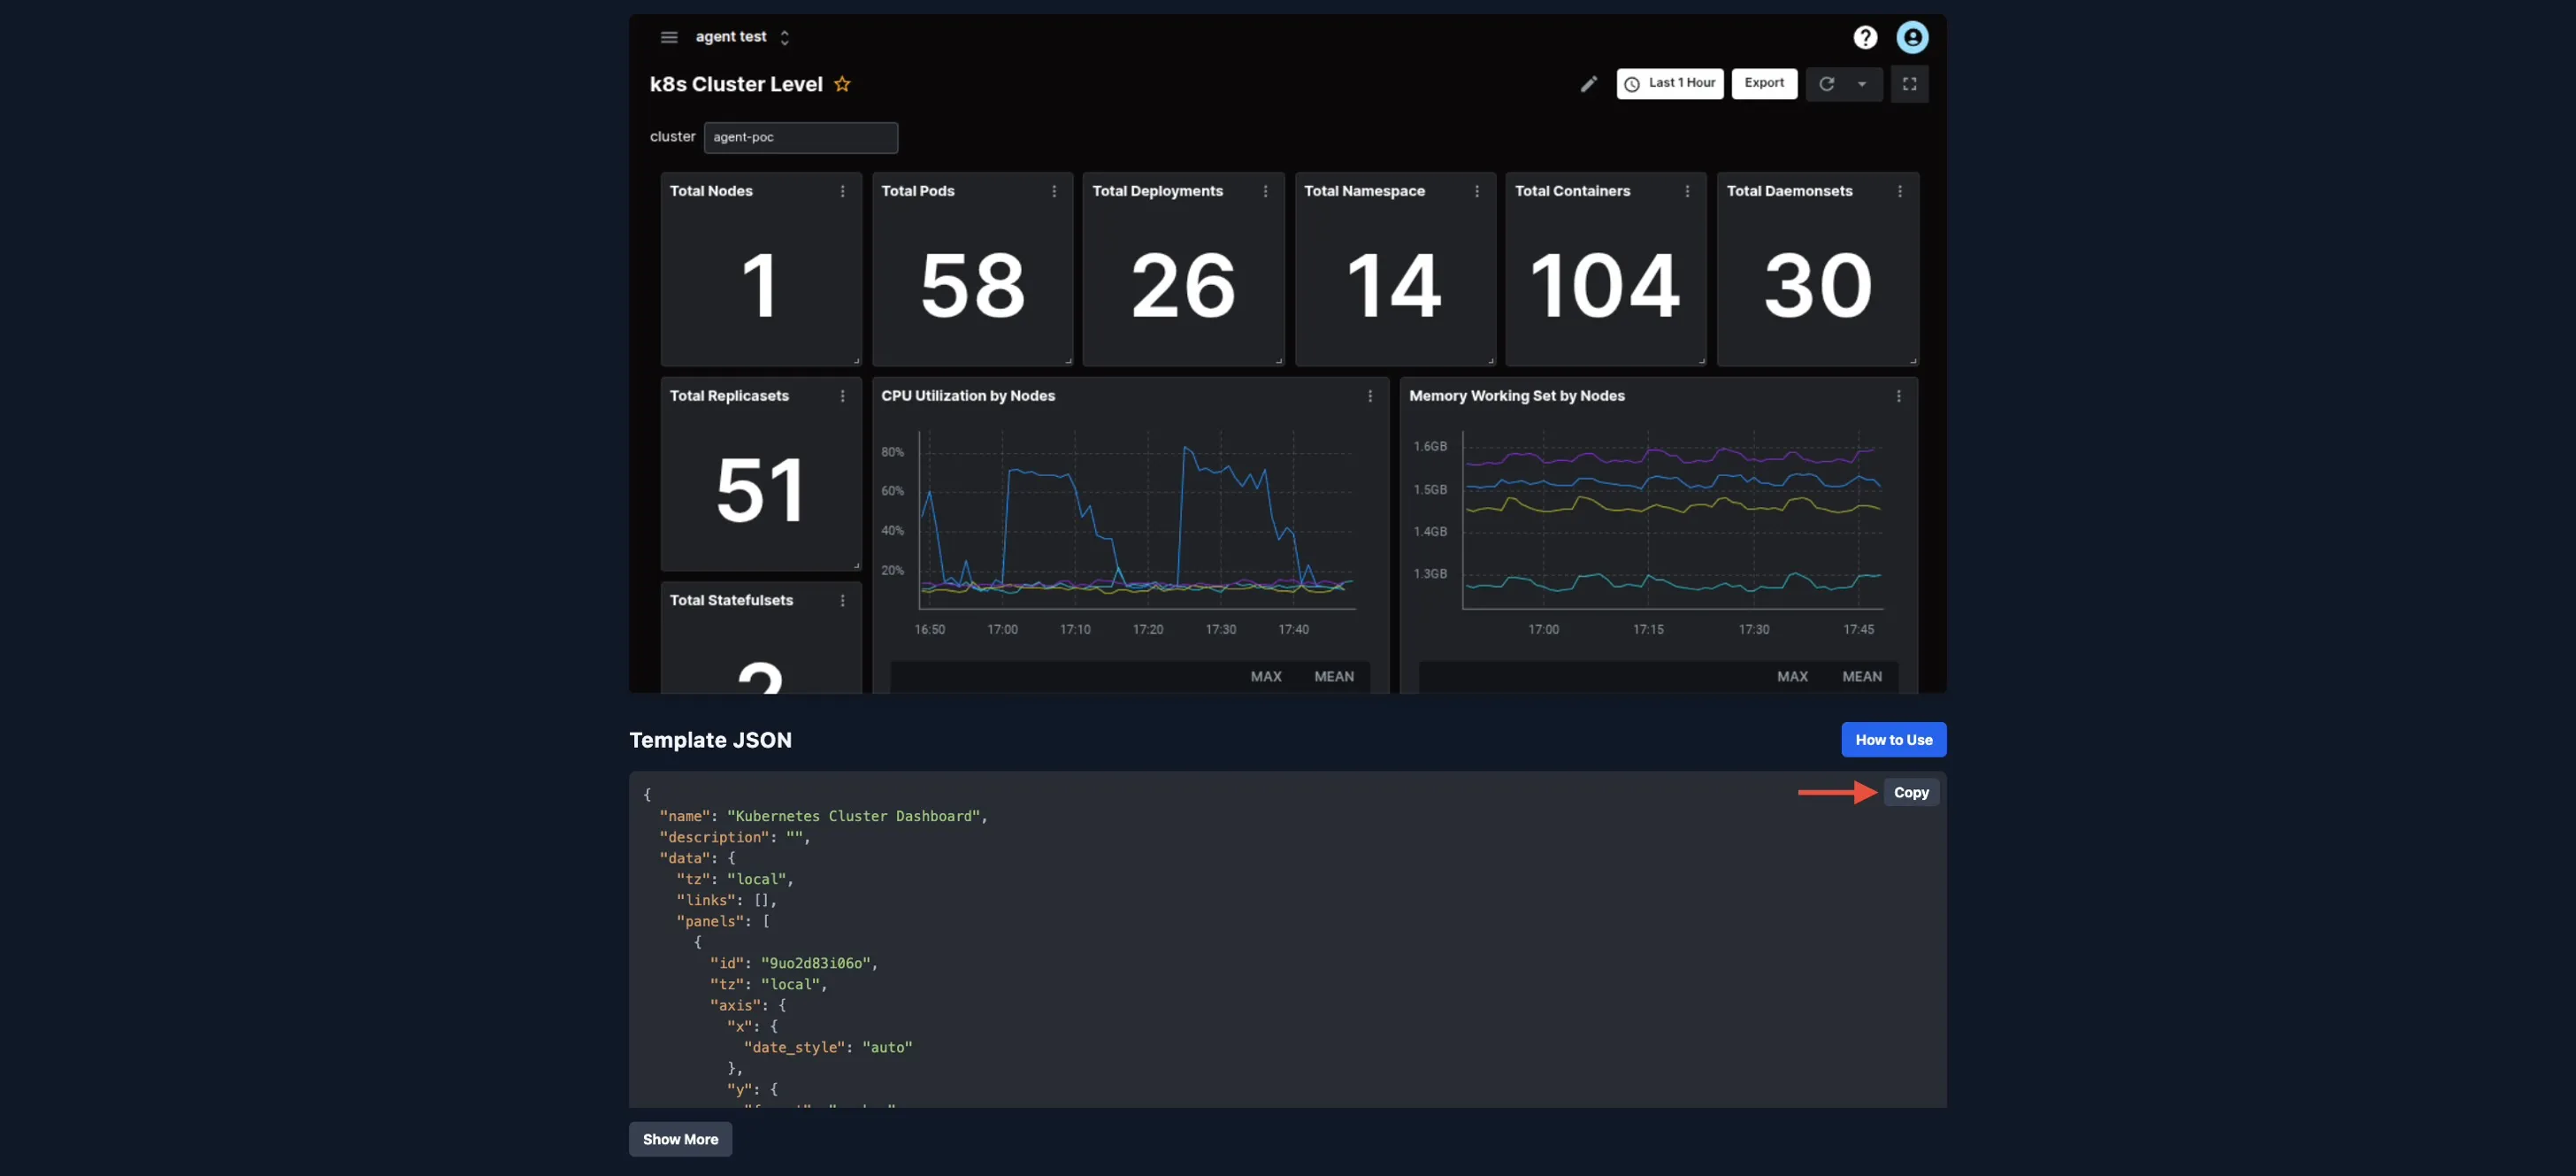Open CPU Utilization by Nodes options menu
The width and height of the screenshot is (2576, 1176).
pyautogui.click(x=1370, y=396)
